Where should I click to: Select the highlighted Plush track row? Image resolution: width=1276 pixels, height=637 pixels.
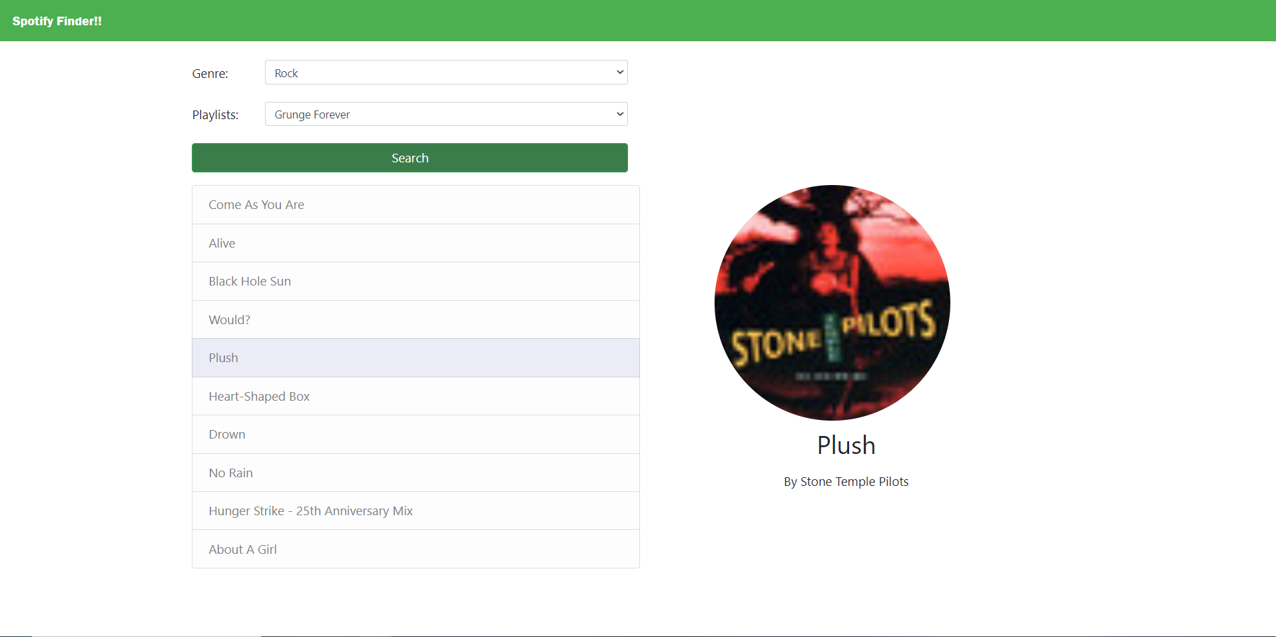click(416, 358)
